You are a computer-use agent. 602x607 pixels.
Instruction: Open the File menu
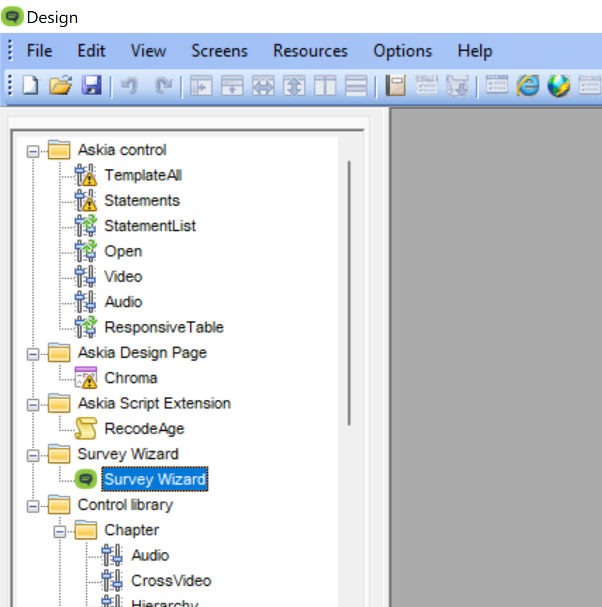click(39, 51)
